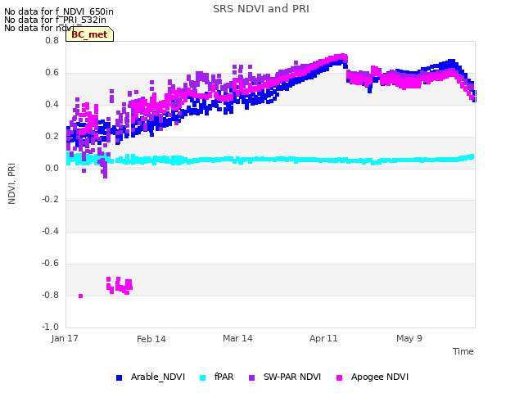The height and width of the screenshot is (393, 524).
Task: Click the 0.2 y-axis tick label
Action: click(52, 137)
